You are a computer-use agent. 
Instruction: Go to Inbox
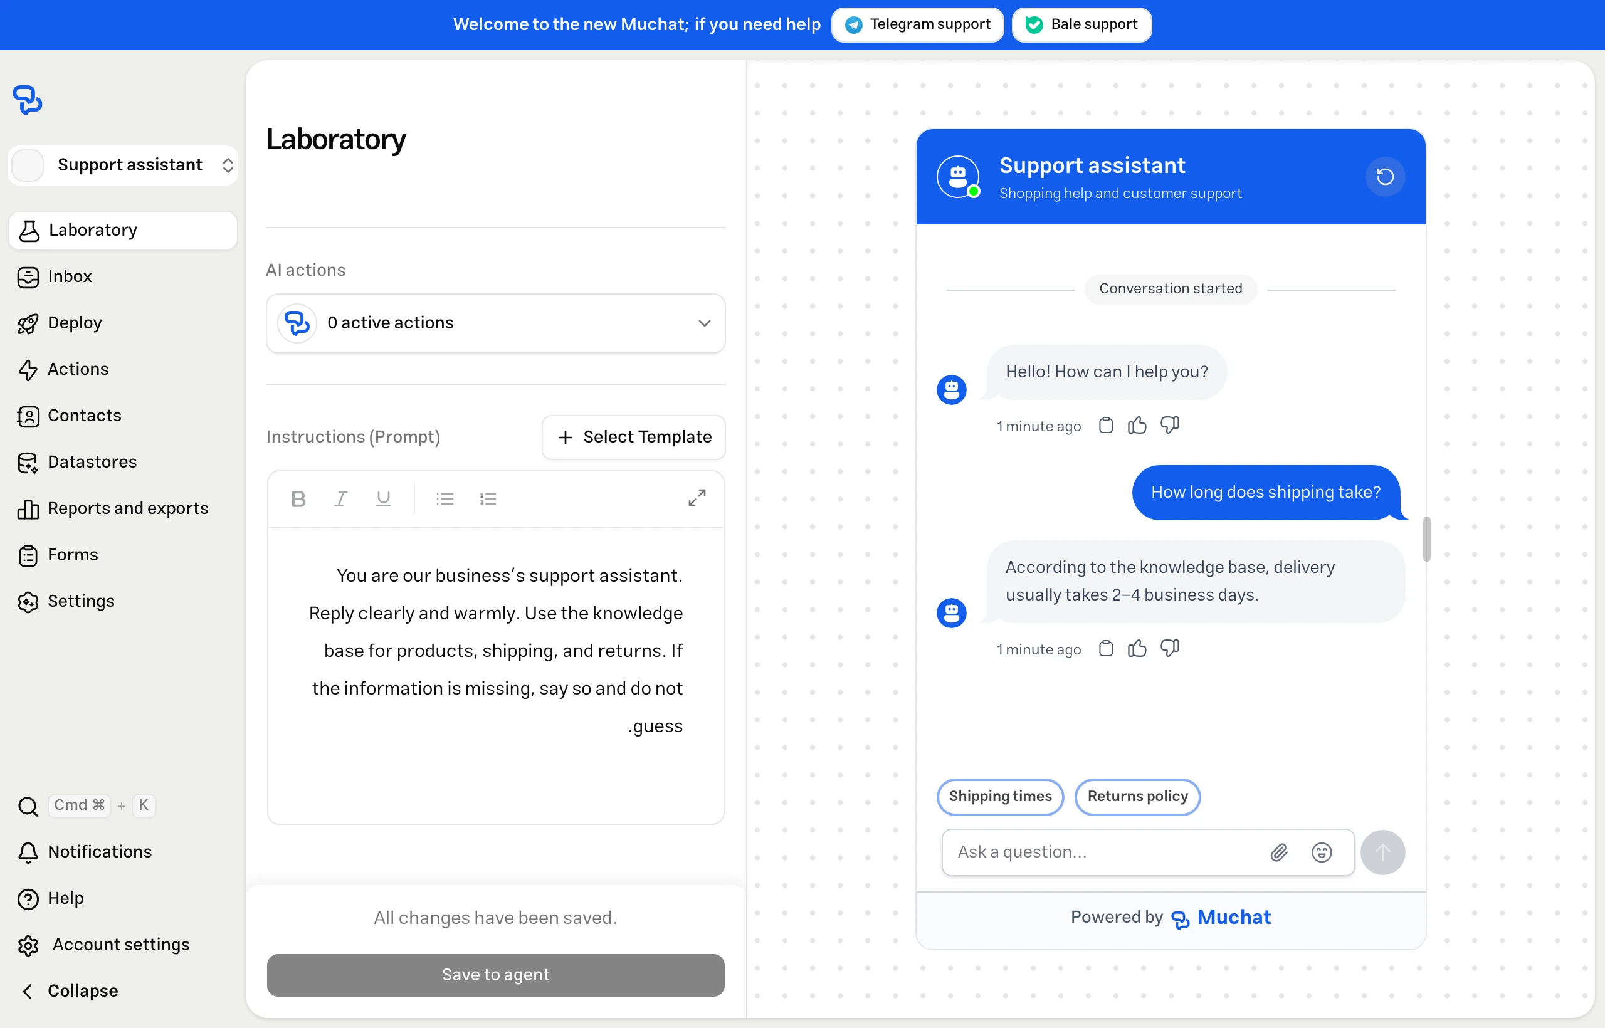pyautogui.click(x=123, y=276)
